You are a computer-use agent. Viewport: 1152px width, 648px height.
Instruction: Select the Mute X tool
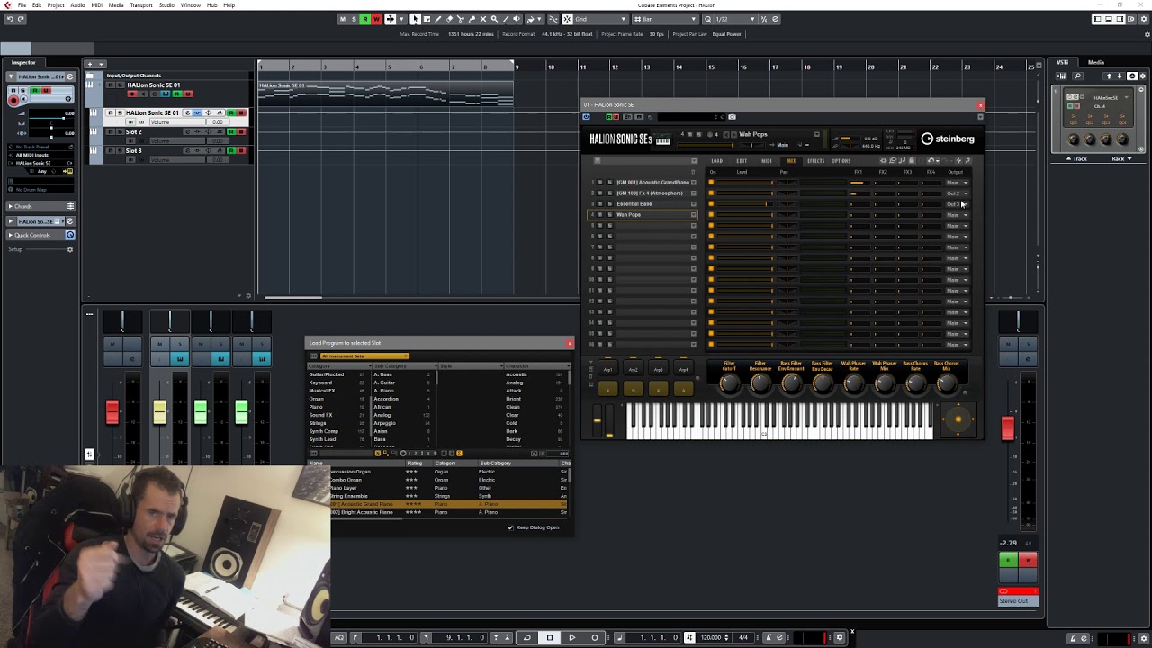[483, 19]
